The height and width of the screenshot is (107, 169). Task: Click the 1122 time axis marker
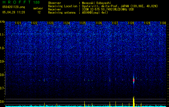(x=34, y=23)
